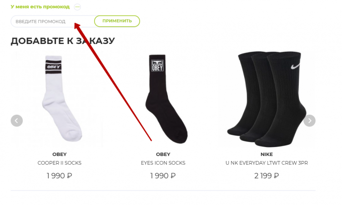Click the 'У меня есть промокод' link
The width and height of the screenshot is (342, 205).
point(40,7)
